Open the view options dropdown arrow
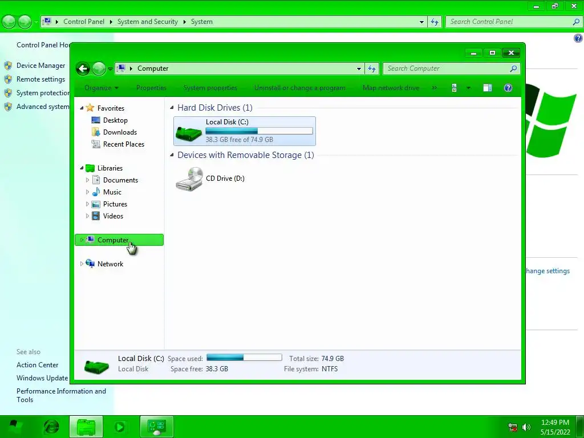Image resolution: width=584 pixels, height=438 pixels. 468,88
